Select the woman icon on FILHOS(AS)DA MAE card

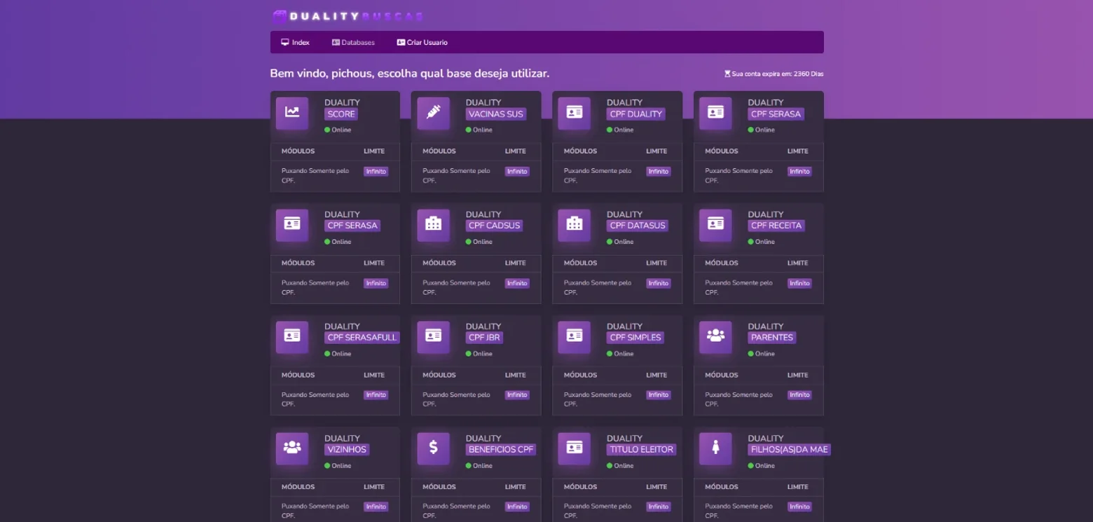[x=715, y=448]
